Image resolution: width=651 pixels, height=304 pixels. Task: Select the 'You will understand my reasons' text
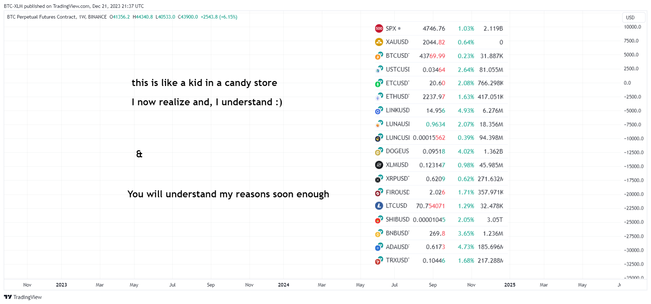(x=228, y=194)
